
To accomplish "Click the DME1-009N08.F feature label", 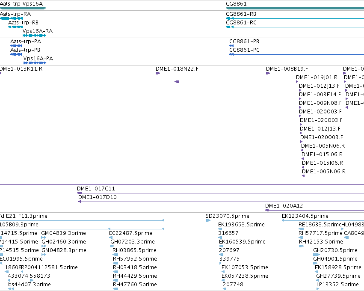I will (x=320, y=103).
